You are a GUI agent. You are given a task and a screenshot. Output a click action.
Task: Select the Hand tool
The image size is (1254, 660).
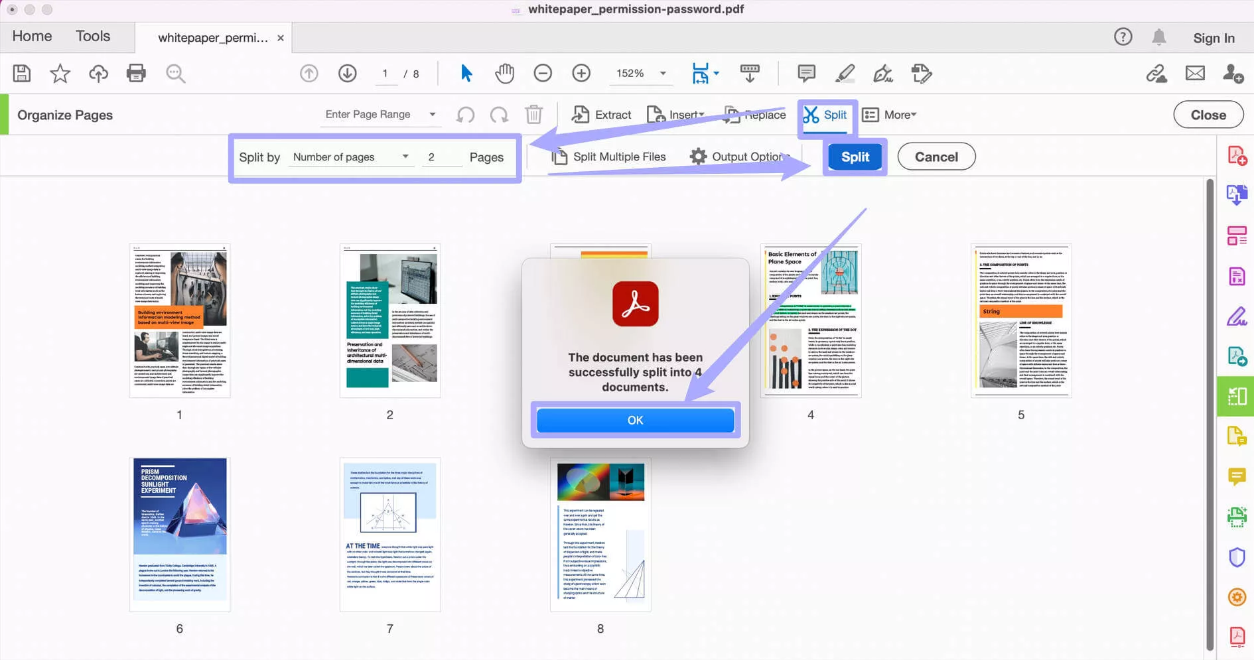click(x=504, y=74)
